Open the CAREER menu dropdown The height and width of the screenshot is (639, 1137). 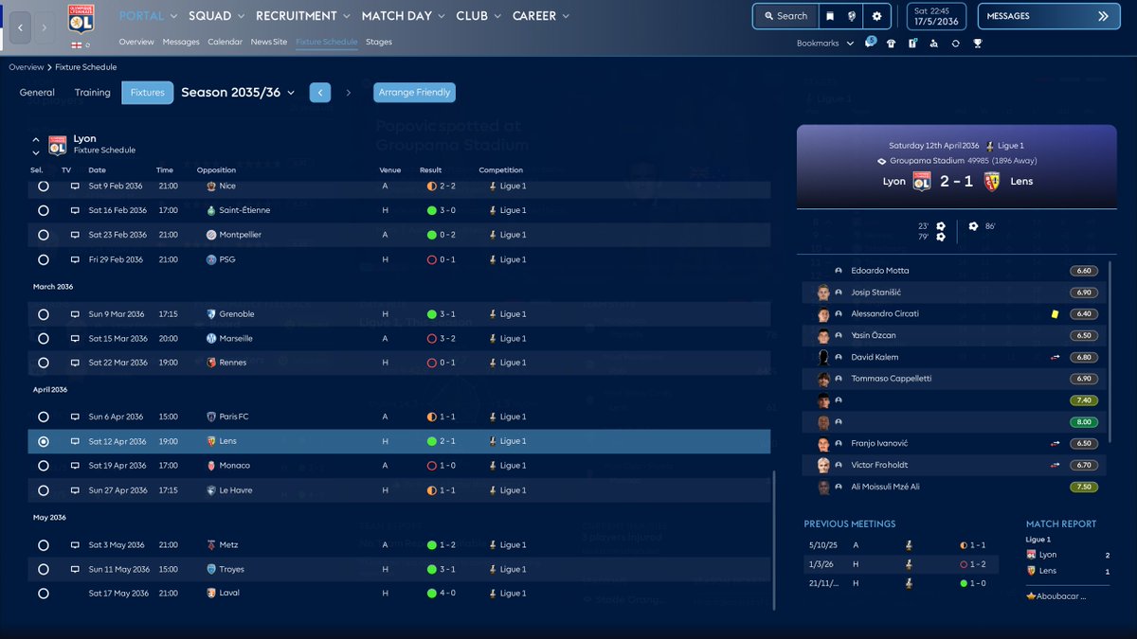point(541,16)
